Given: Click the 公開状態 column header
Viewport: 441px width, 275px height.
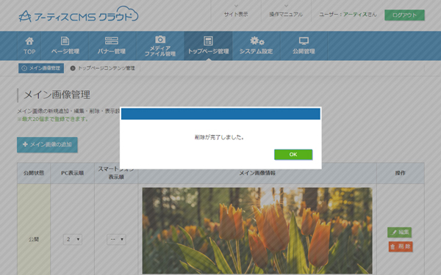Looking at the screenshot, I should [34, 173].
